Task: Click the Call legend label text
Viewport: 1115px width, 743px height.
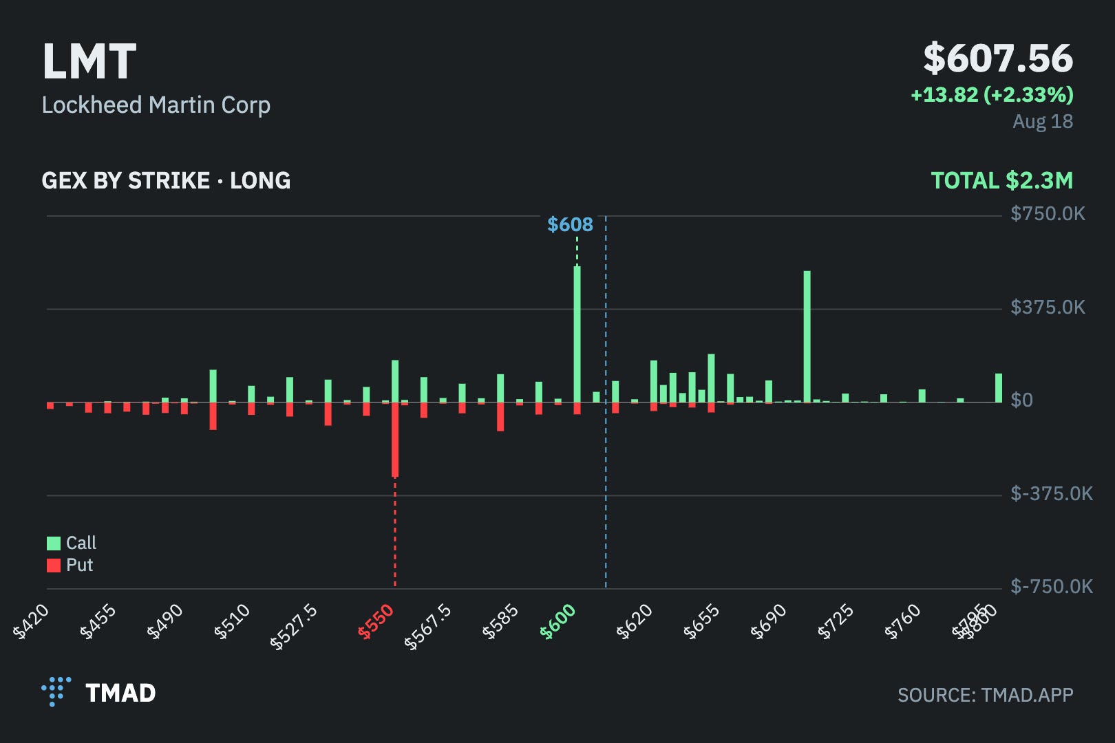Action: click(81, 543)
